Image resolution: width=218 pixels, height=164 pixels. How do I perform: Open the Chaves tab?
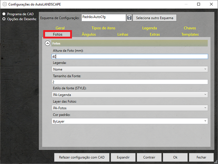[x=190, y=28]
